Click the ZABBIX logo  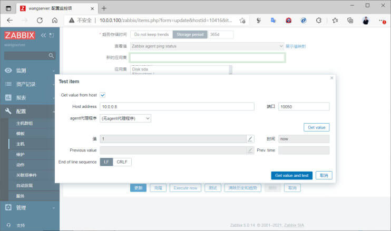(19, 35)
